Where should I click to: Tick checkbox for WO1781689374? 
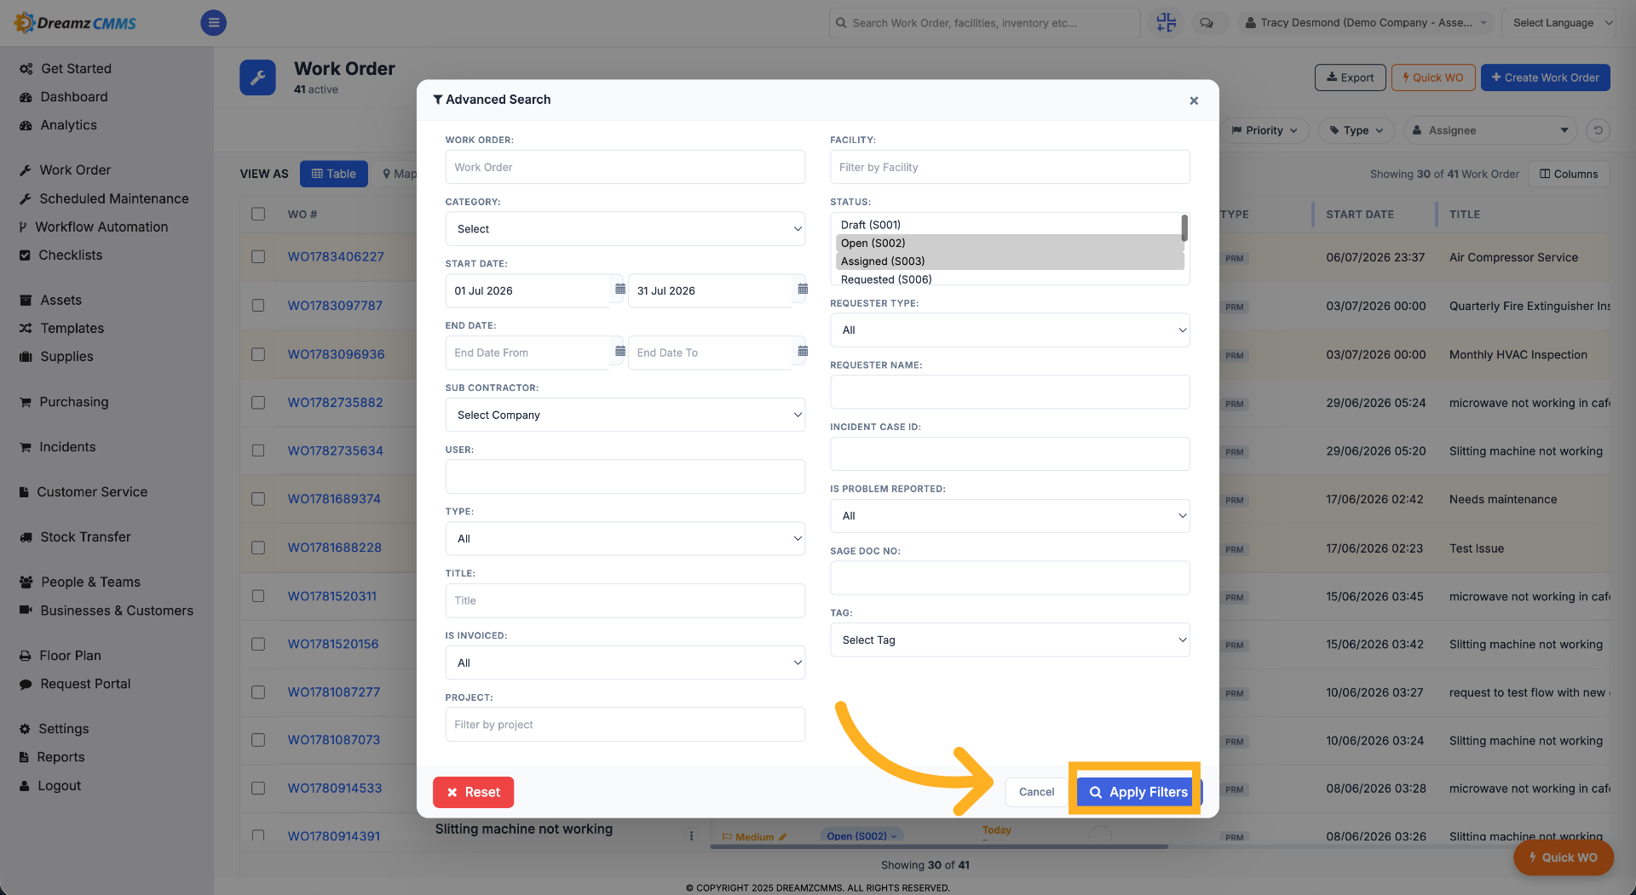click(x=258, y=498)
